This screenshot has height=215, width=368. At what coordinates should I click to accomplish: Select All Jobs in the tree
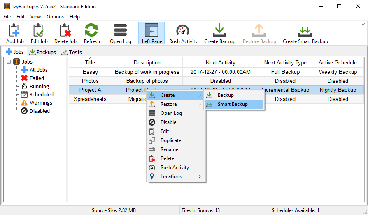(34, 70)
